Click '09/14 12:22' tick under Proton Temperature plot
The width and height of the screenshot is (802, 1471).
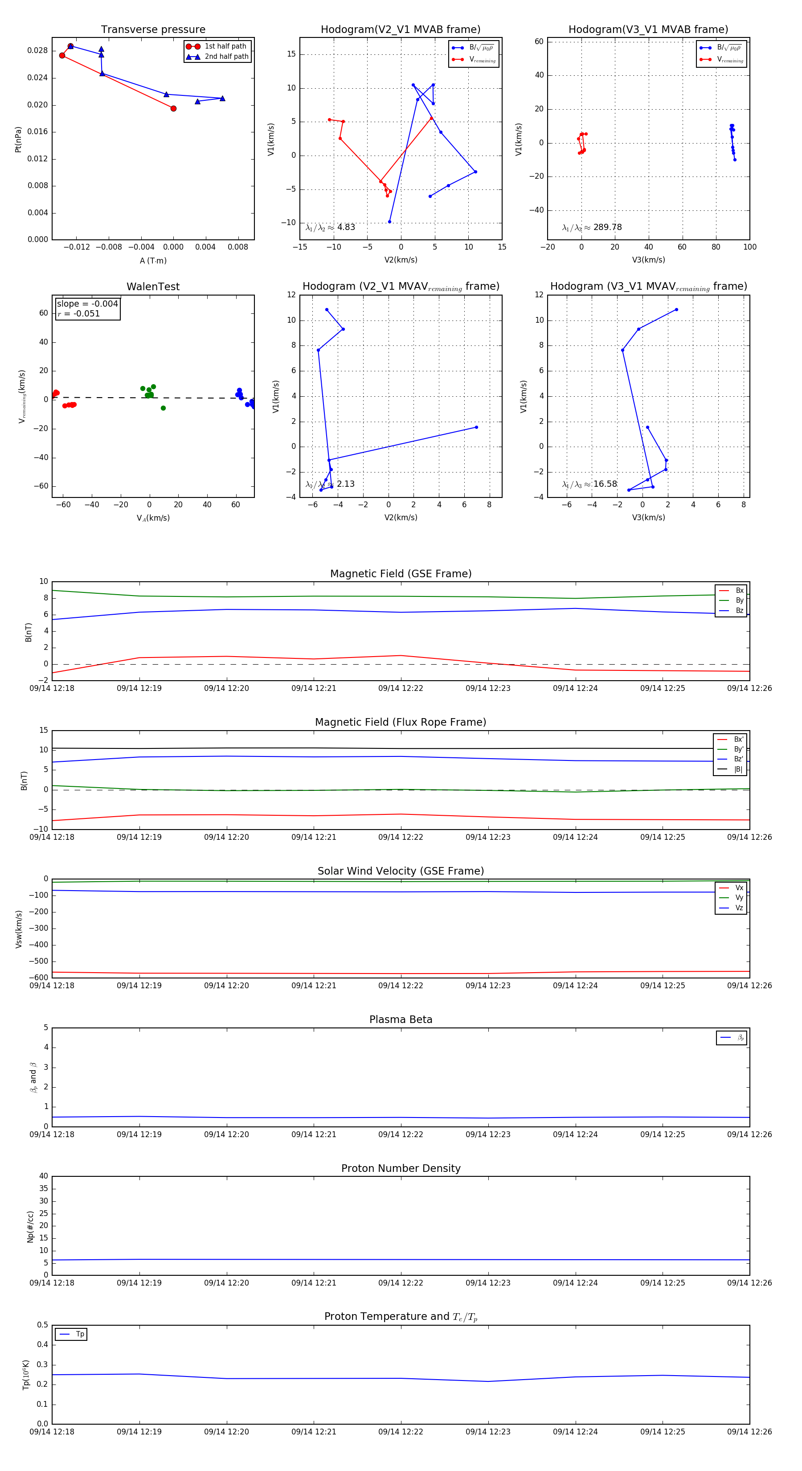pyautogui.click(x=401, y=1432)
